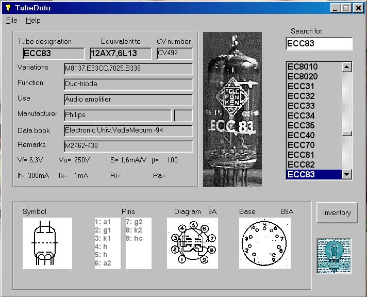Click pin entry "9: hc"

tap(134, 238)
